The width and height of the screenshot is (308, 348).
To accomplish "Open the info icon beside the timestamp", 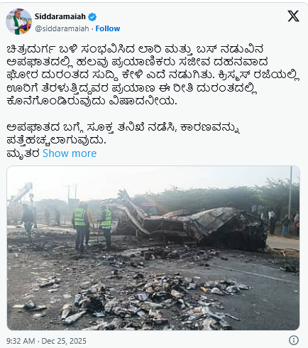I will tap(294, 340).
